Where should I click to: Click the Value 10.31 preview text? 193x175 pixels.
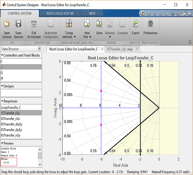pyautogui.click(x=6, y=162)
